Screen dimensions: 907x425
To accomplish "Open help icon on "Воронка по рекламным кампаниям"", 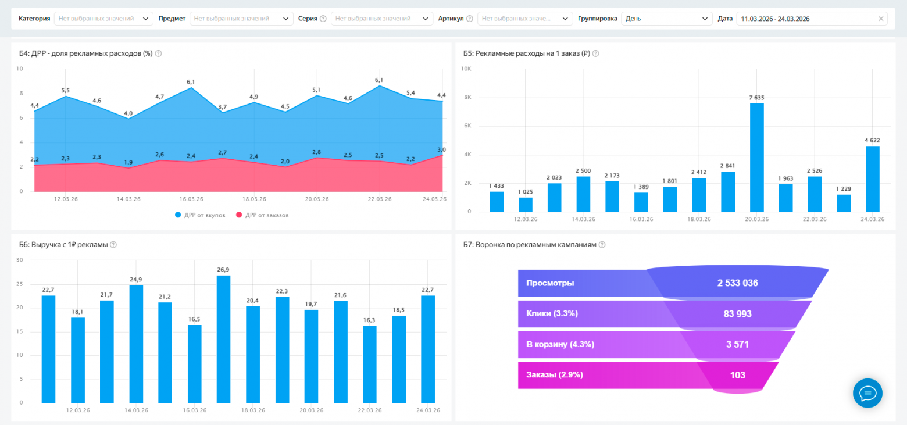I will click(x=602, y=245).
